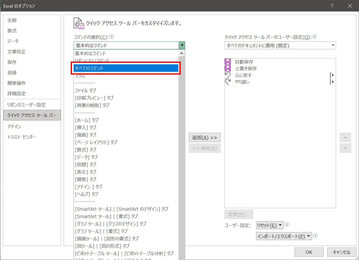Choose [グラフ ツール] | [グラフのデザイン] タブ
The height and width of the screenshot is (260, 359).
tap(126, 224)
